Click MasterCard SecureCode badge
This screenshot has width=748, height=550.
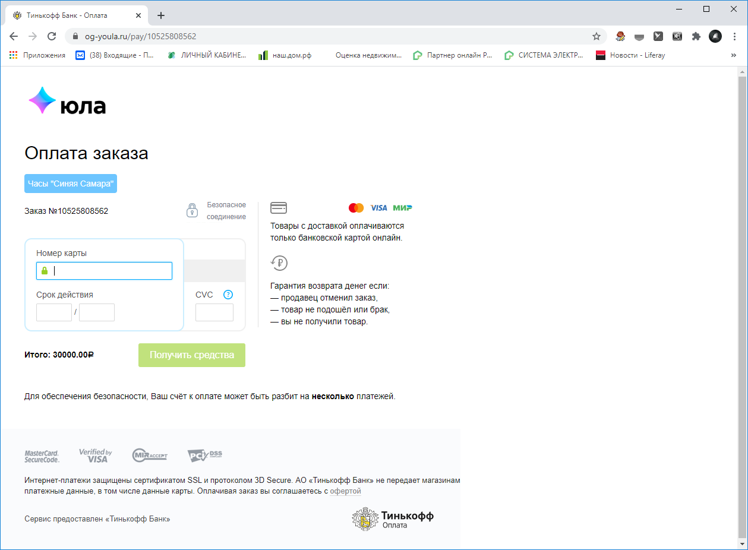click(x=42, y=456)
